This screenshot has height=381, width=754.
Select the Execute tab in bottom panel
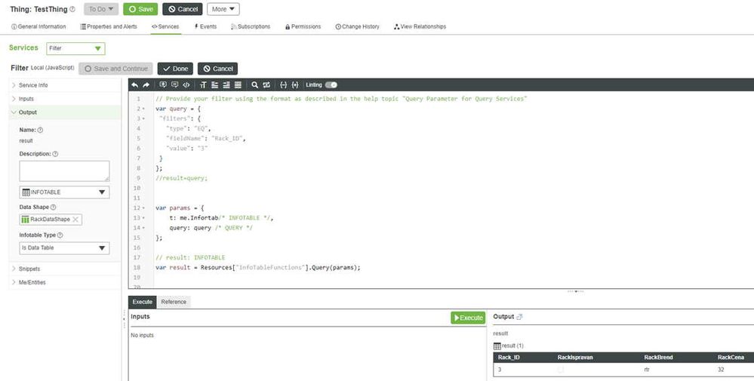tap(143, 302)
